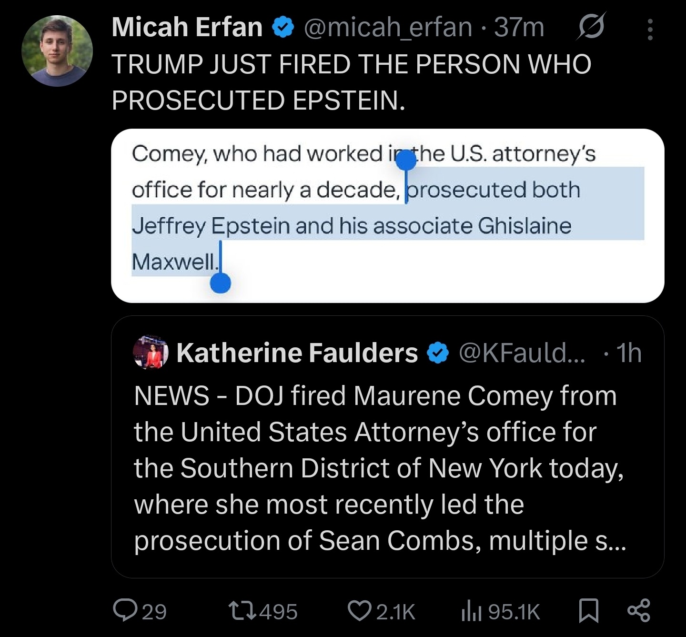Viewport: 686px width, 637px height.
Task: Open the highlighted Comey article image
Action: [x=387, y=215]
